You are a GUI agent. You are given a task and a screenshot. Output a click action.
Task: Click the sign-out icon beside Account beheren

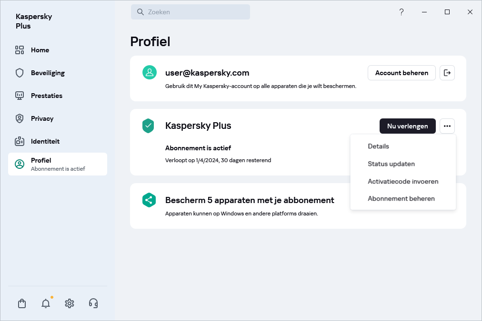coord(447,73)
